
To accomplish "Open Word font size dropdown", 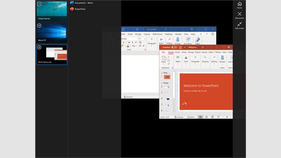I will pyautogui.click(x=144, y=39).
